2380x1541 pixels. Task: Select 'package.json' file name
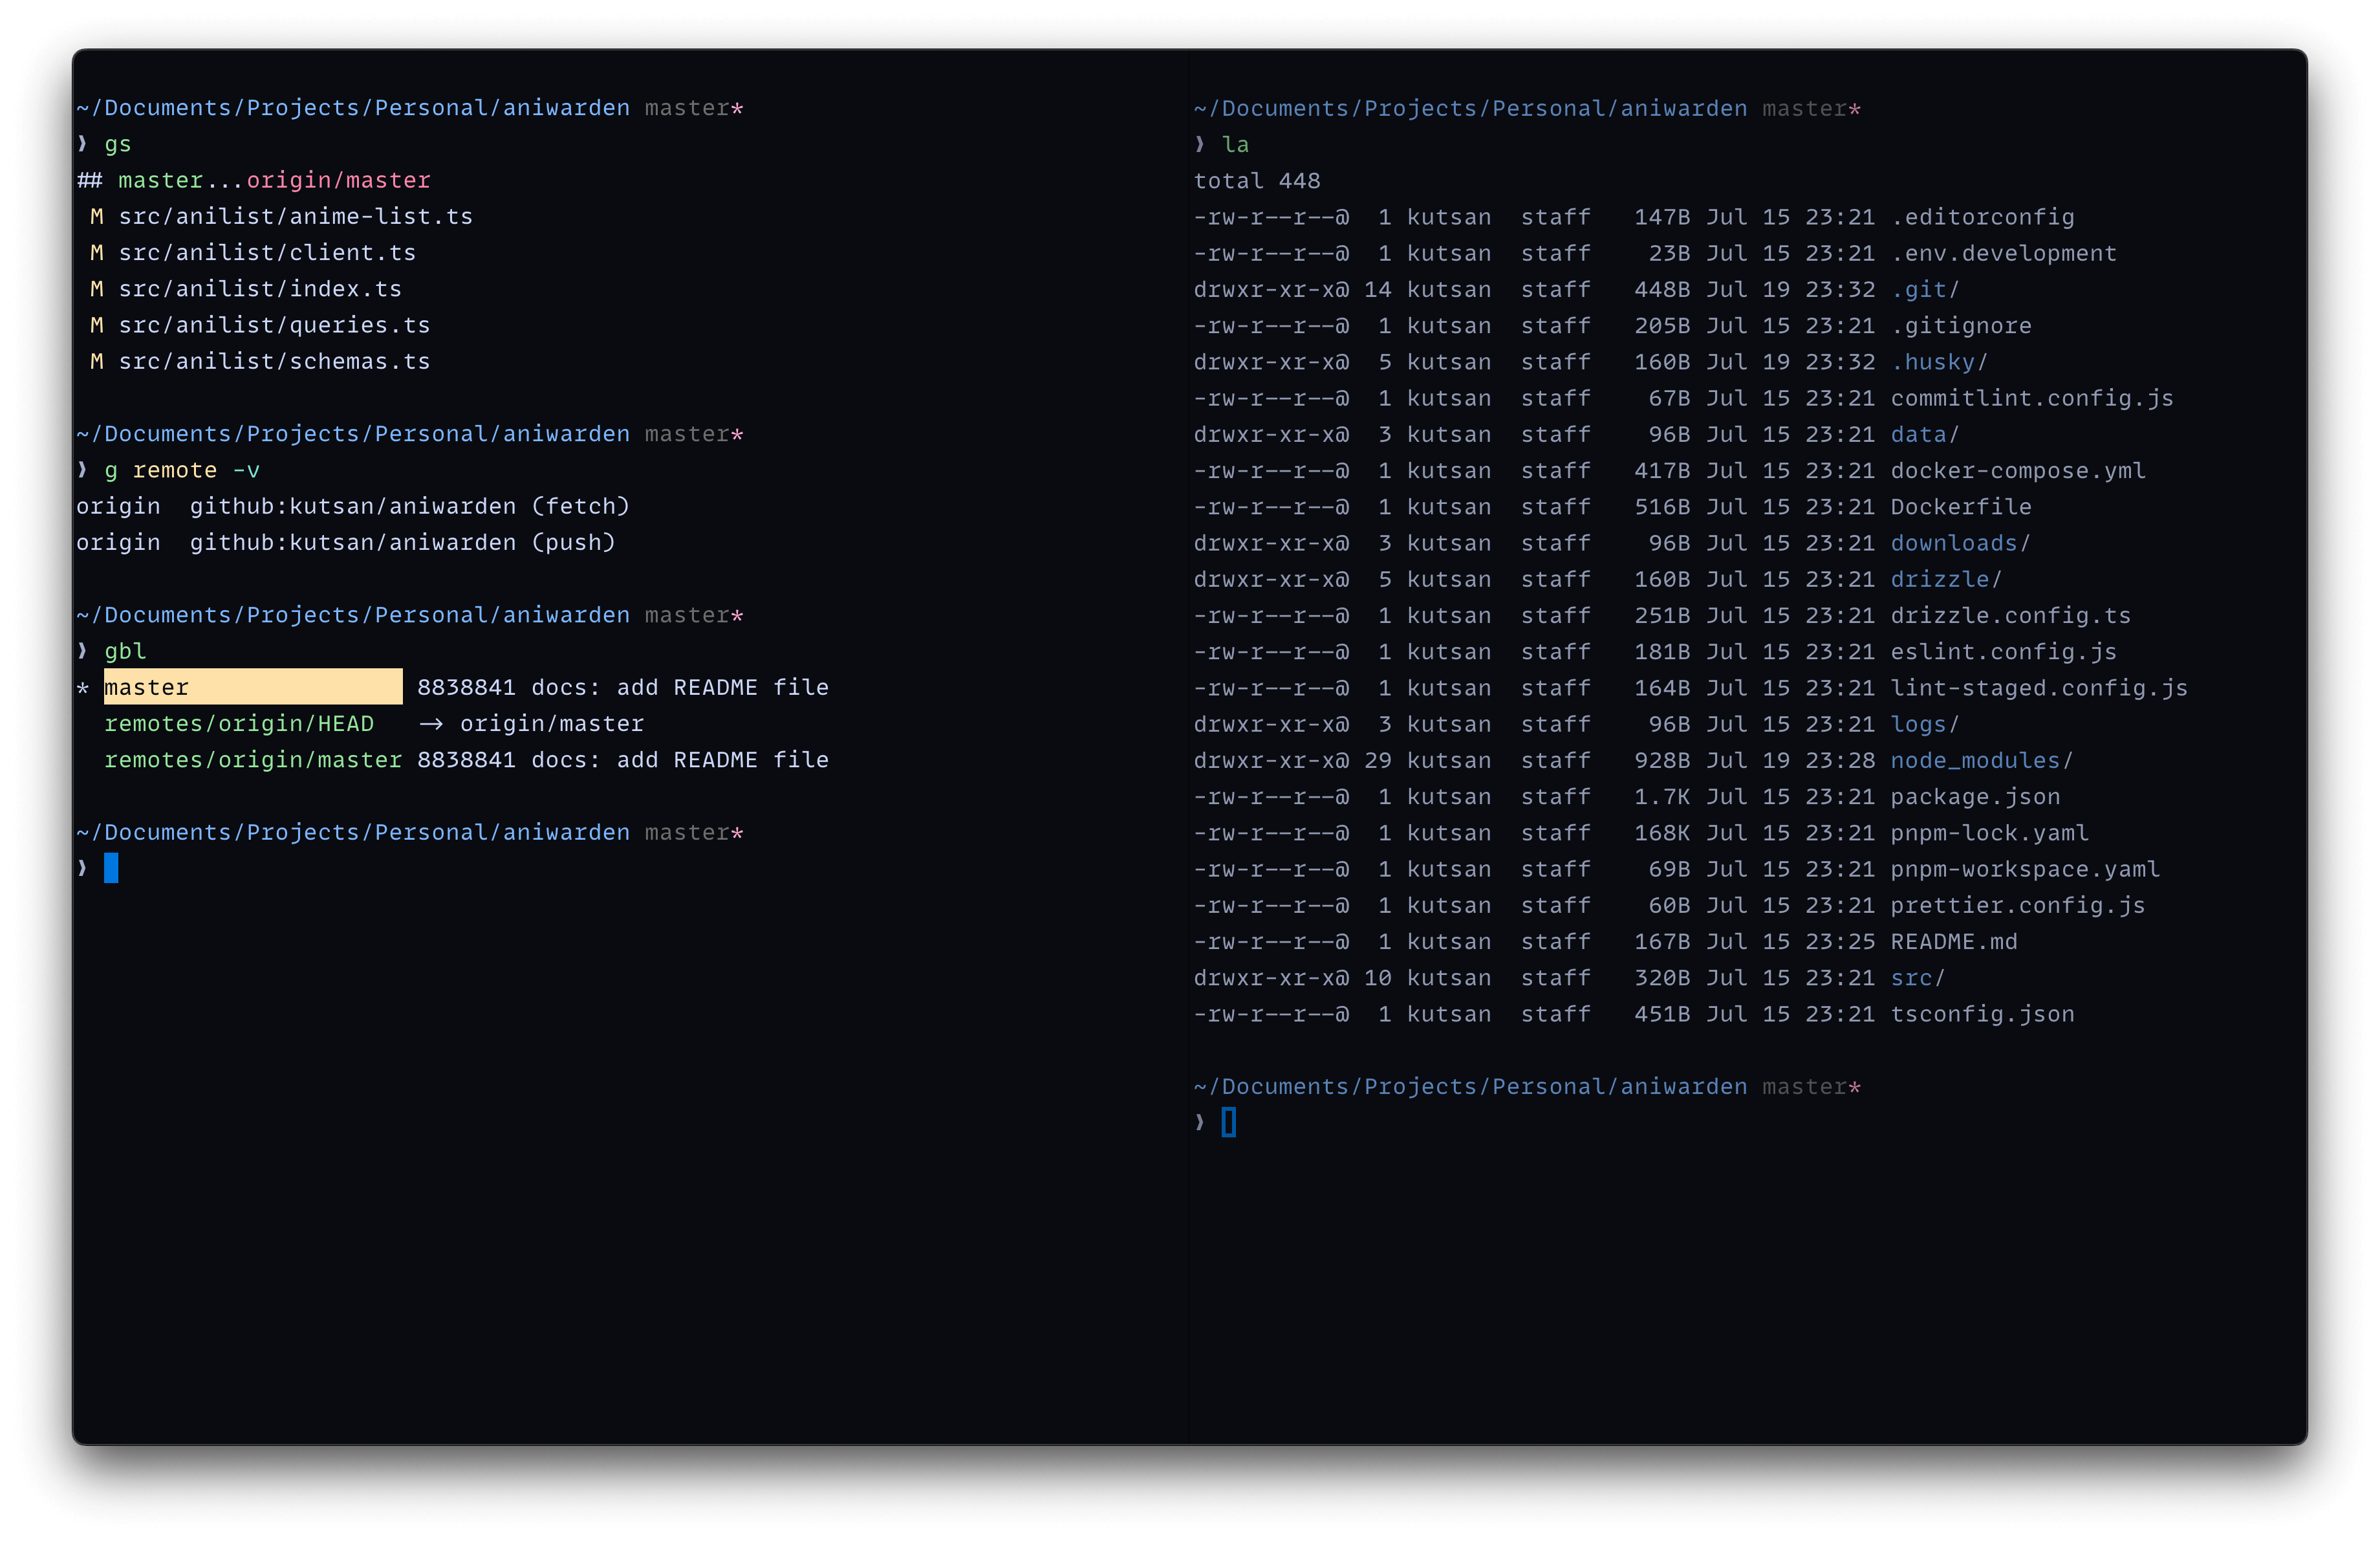[x=1975, y=797]
